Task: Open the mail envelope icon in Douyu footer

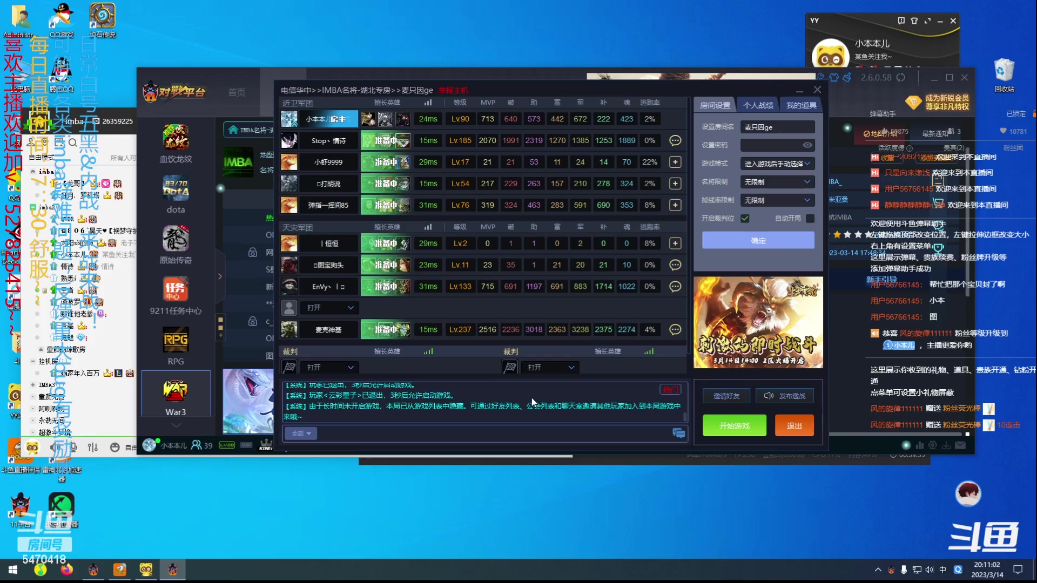Action: [x=960, y=445]
